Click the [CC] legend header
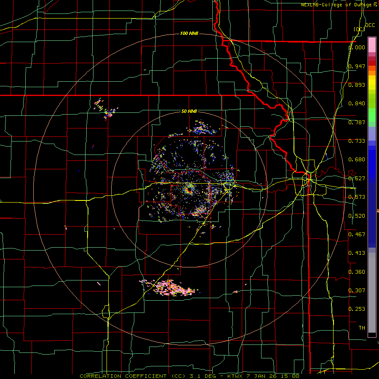The image size is (379, 379). pyautogui.click(x=360, y=29)
